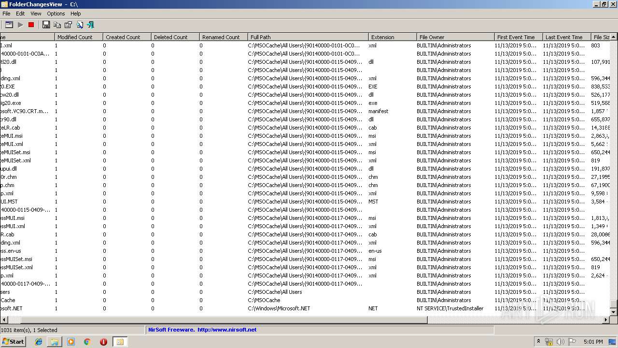The height and width of the screenshot is (348, 618).
Task: Click the 'en-us' extension cell
Action: pyautogui.click(x=375, y=251)
